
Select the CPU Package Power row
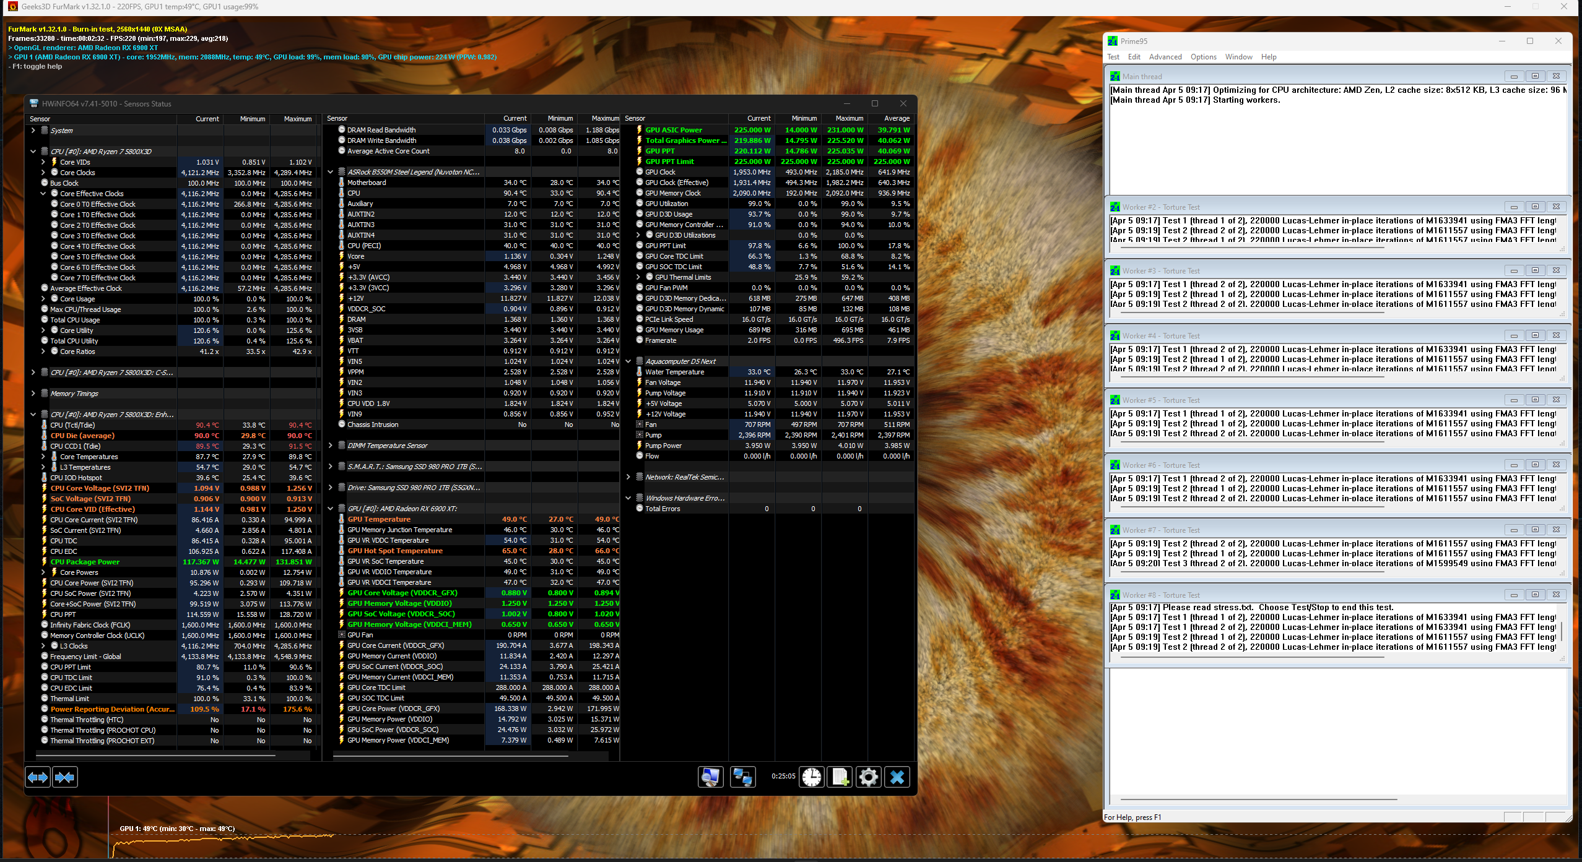(85, 562)
